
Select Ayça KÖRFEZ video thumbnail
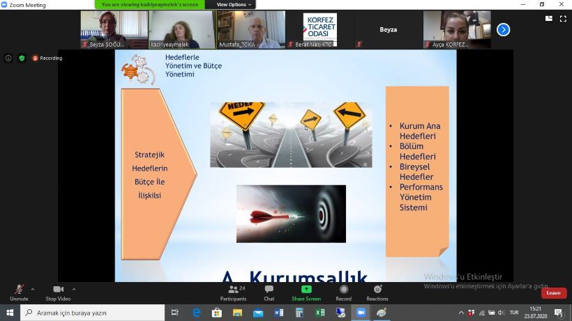tap(457, 29)
